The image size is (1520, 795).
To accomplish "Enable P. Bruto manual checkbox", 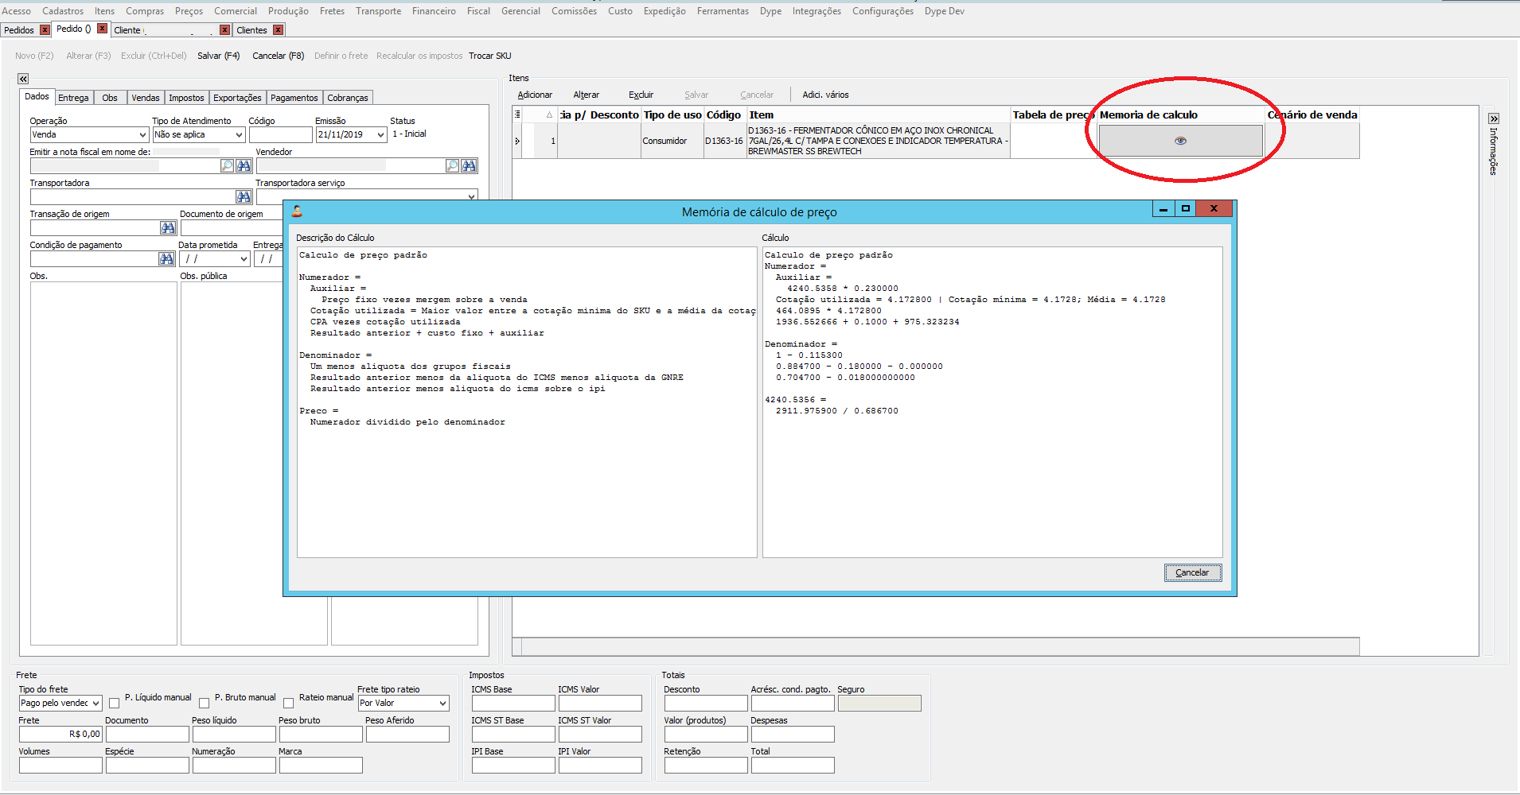I will 205,704.
